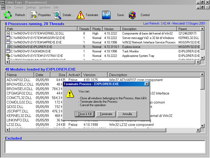
Task: Open the Windows menu
Action: (x=45, y=7)
